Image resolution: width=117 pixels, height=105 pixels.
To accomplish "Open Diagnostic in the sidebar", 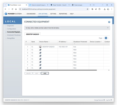I will pyautogui.click(x=10, y=26).
